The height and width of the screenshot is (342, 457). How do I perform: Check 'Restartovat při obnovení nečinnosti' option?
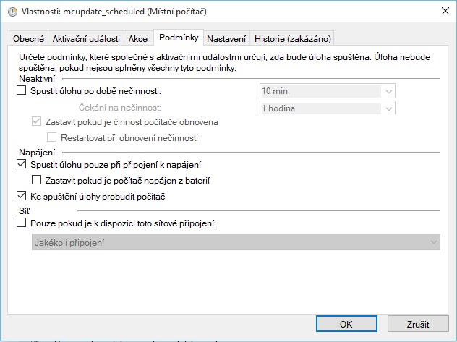tap(51, 137)
